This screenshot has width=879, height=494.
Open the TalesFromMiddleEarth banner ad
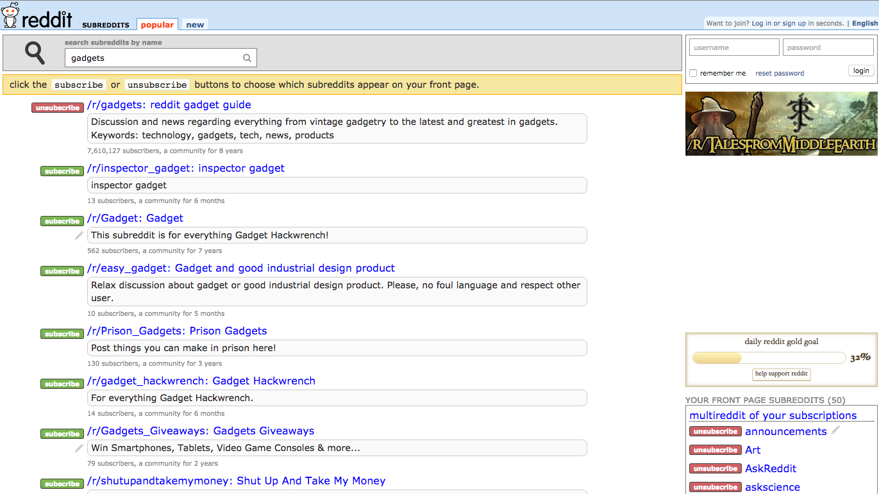(x=782, y=123)
